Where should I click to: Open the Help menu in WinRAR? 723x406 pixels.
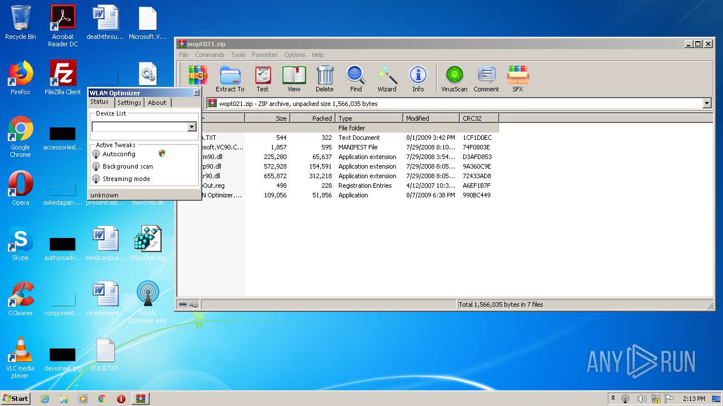318,55
